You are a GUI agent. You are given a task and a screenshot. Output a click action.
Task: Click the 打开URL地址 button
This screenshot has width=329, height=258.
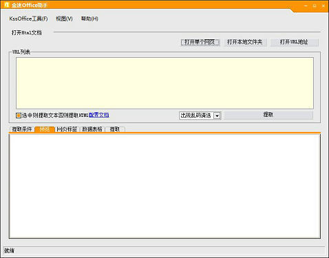click(x=294, y=42)
